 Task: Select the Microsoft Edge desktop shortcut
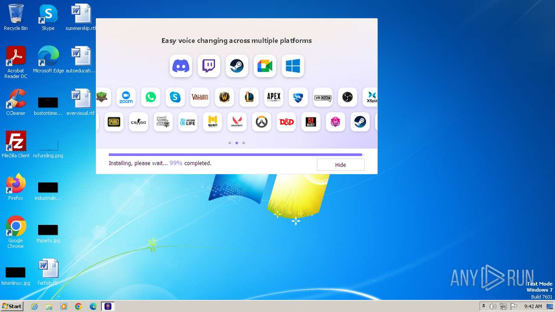pyautogui.click(x=48, y=60)
